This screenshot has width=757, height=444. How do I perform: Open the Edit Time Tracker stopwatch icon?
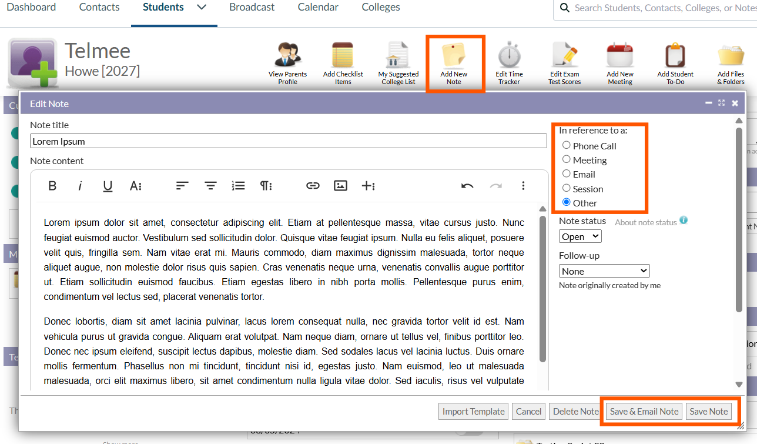[509, 56]
